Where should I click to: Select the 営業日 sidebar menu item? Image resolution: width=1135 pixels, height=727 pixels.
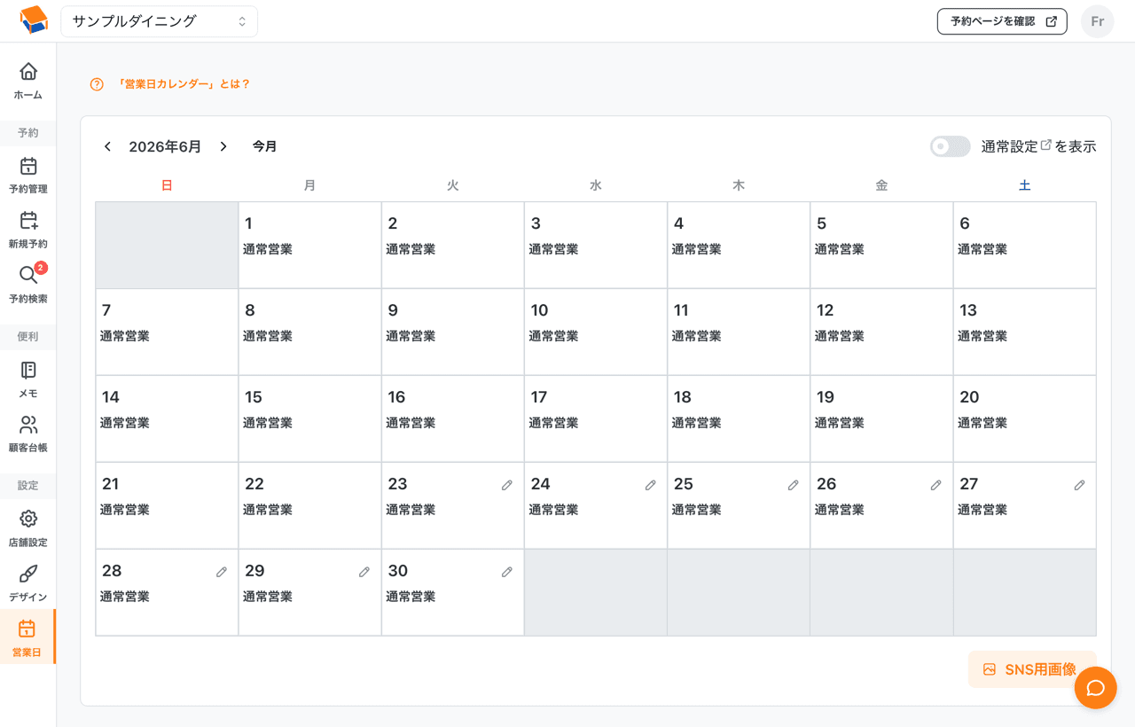[27, 637]
